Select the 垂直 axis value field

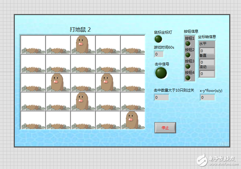tap(207, 62)
